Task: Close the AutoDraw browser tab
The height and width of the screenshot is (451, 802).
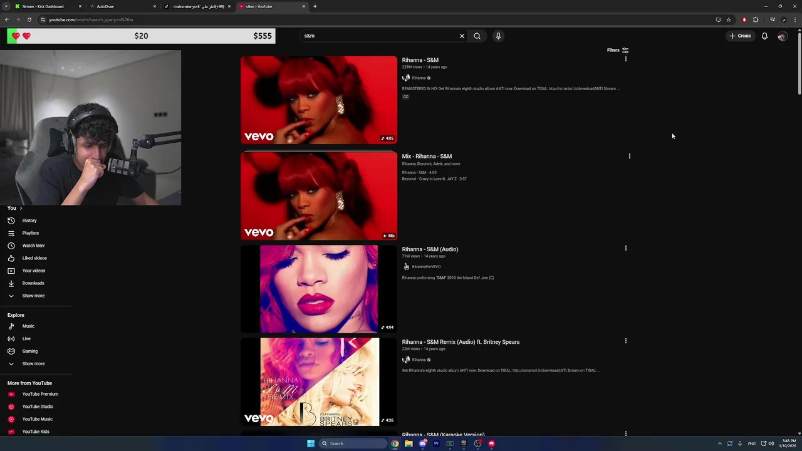Action: (155, 6)
